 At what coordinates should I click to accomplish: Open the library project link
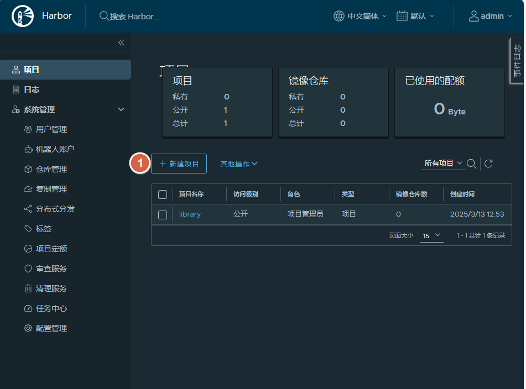point(190,214)
